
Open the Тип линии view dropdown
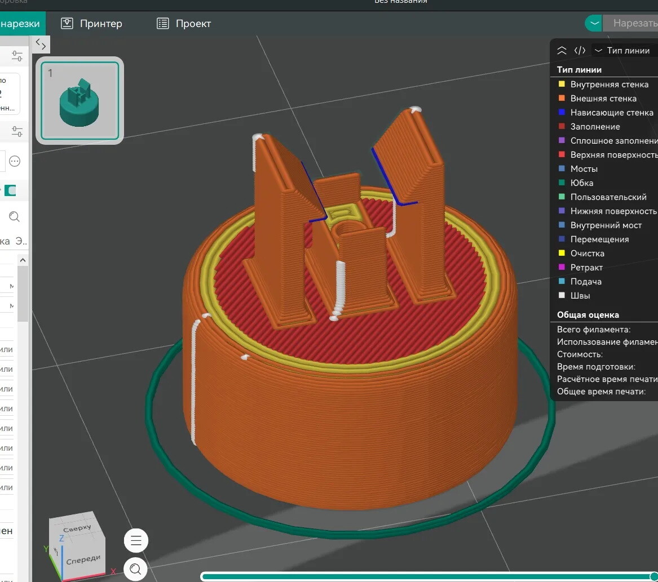pyautogui.click(x=622, y=51)
